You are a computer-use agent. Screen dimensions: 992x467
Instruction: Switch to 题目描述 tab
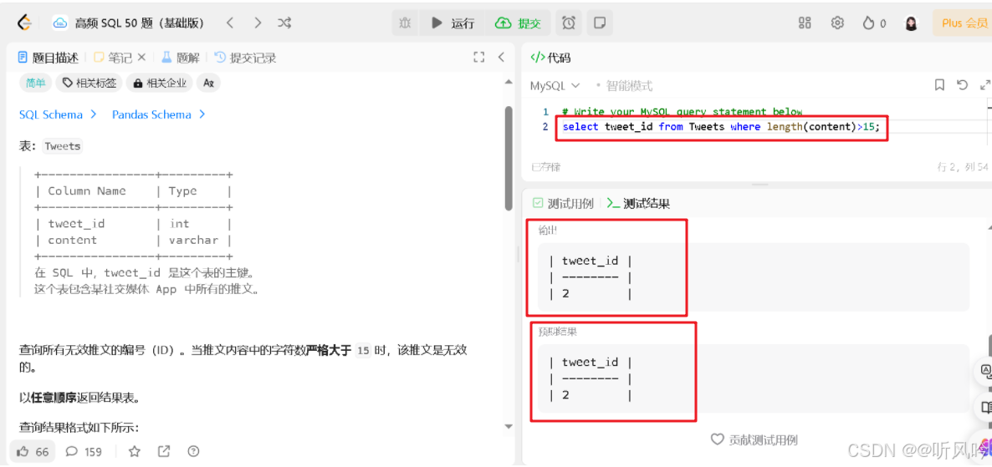[x=48, y=58]
